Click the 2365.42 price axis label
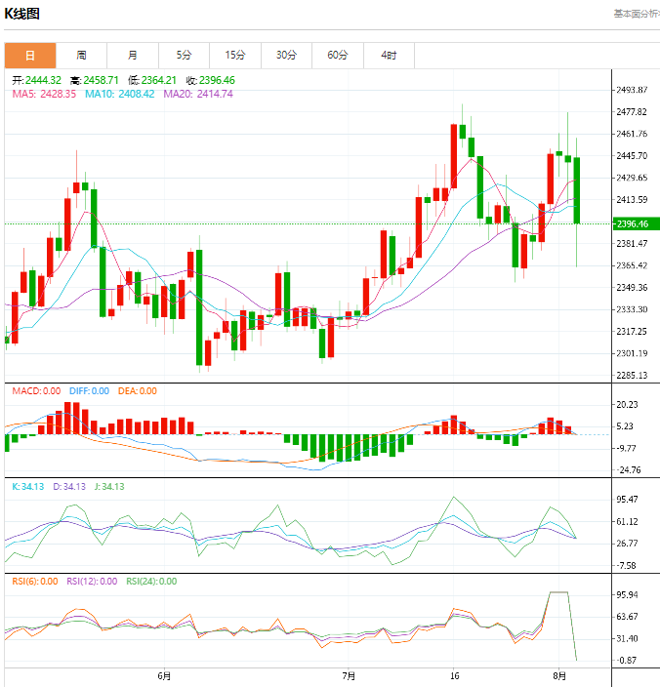Screen dimensions: 660x687 click(x=632, y=265)
